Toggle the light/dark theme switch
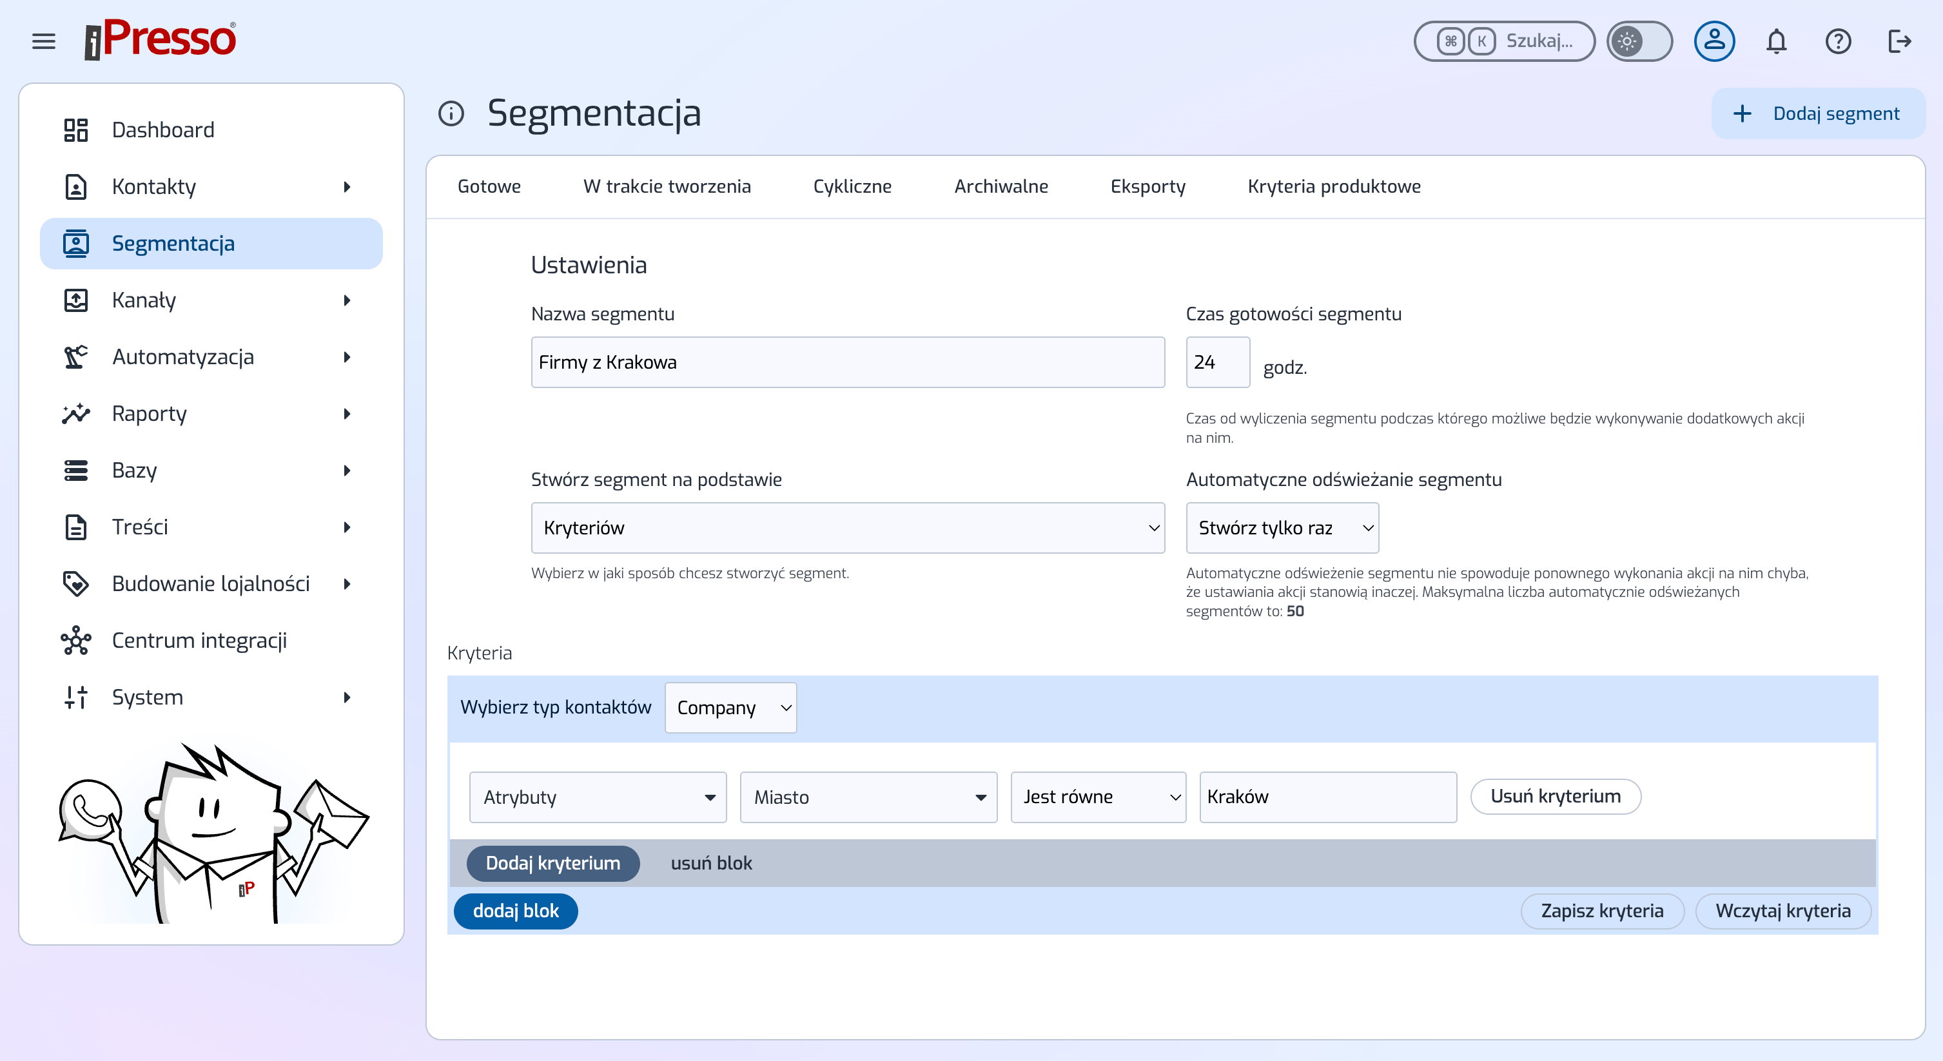Screen dimensions: 1943x1061 coord(1639,41)
